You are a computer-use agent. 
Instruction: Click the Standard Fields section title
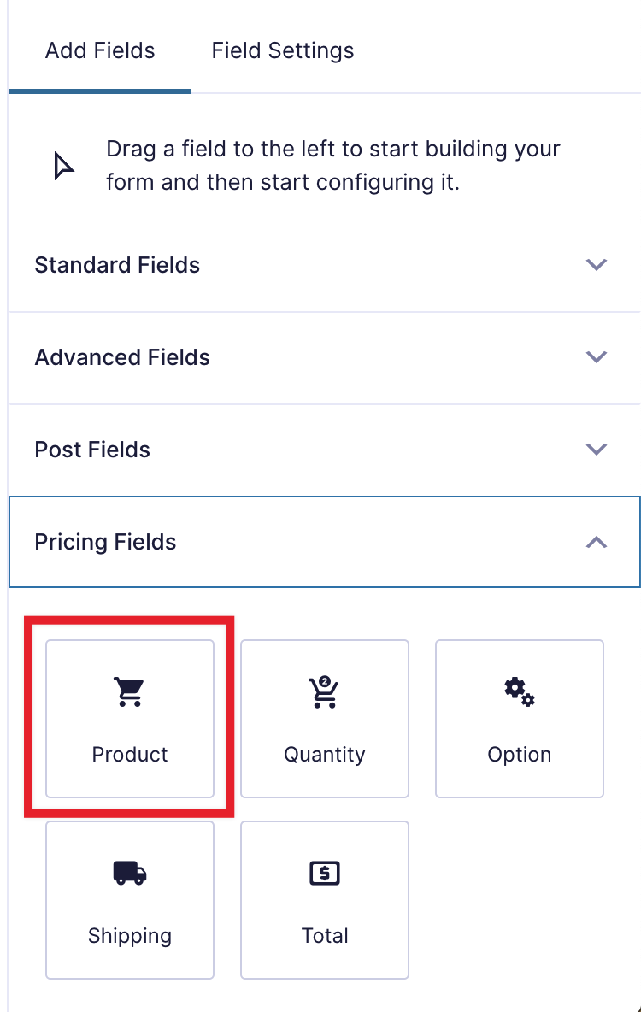(x=117, y=265)
